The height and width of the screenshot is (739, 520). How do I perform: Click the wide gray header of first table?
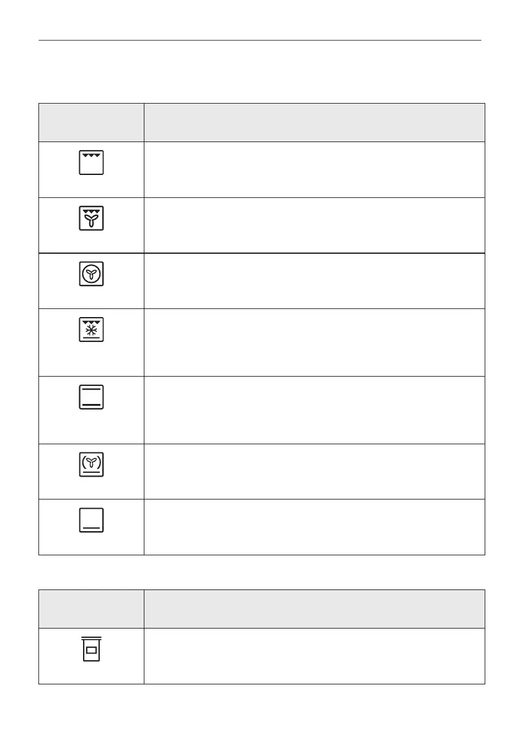[314, 122]
